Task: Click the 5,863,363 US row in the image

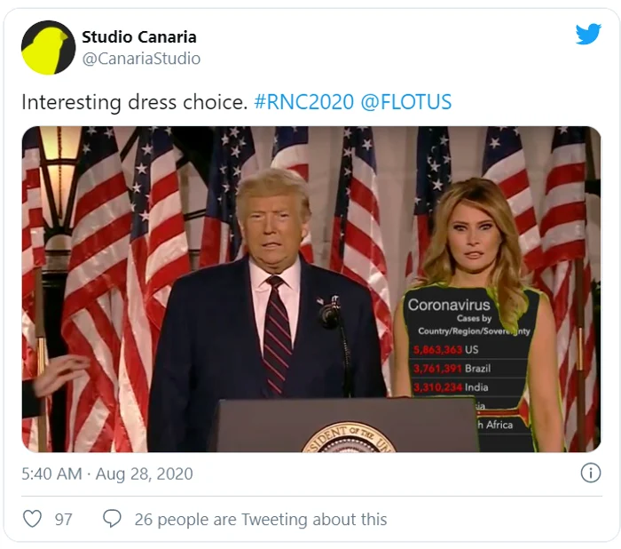Action: (x=446, y=350)
